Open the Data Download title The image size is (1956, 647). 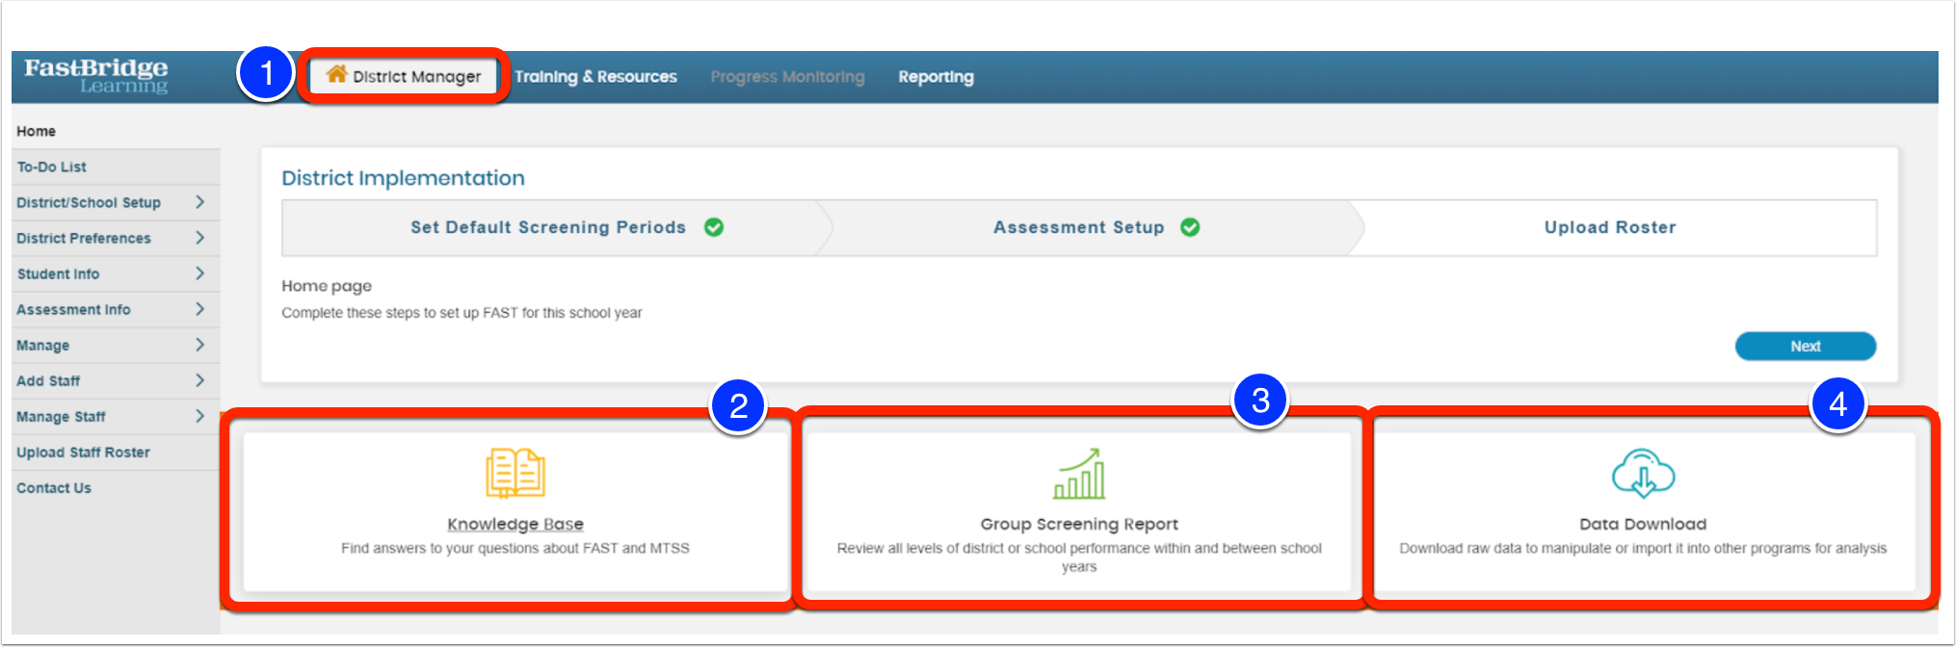tap(1643, 524)
